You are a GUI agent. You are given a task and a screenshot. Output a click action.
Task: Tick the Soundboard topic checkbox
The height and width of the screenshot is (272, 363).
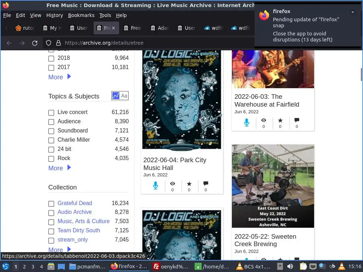point(51,131)
